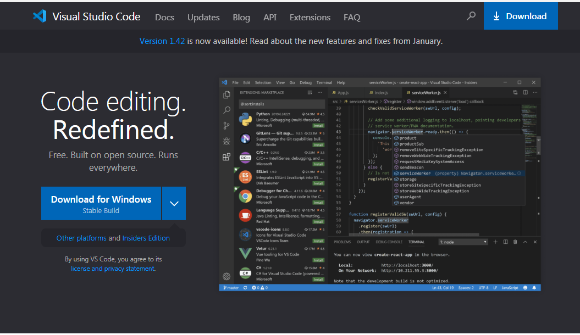Select the Search icon in activity bar
Viewport: 580px width, 335px height.
click(227, 110)
